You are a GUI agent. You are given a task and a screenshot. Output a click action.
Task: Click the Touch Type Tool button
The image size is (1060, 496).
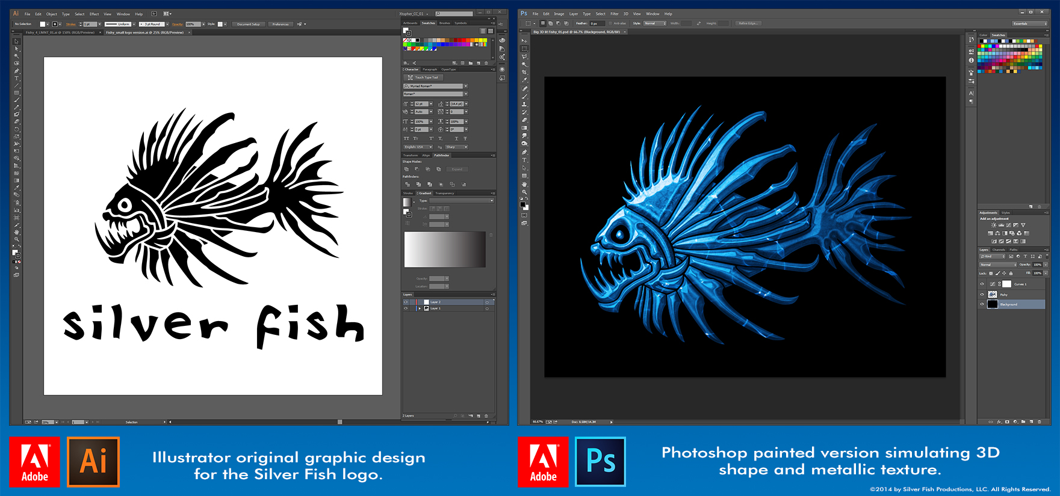424,78
